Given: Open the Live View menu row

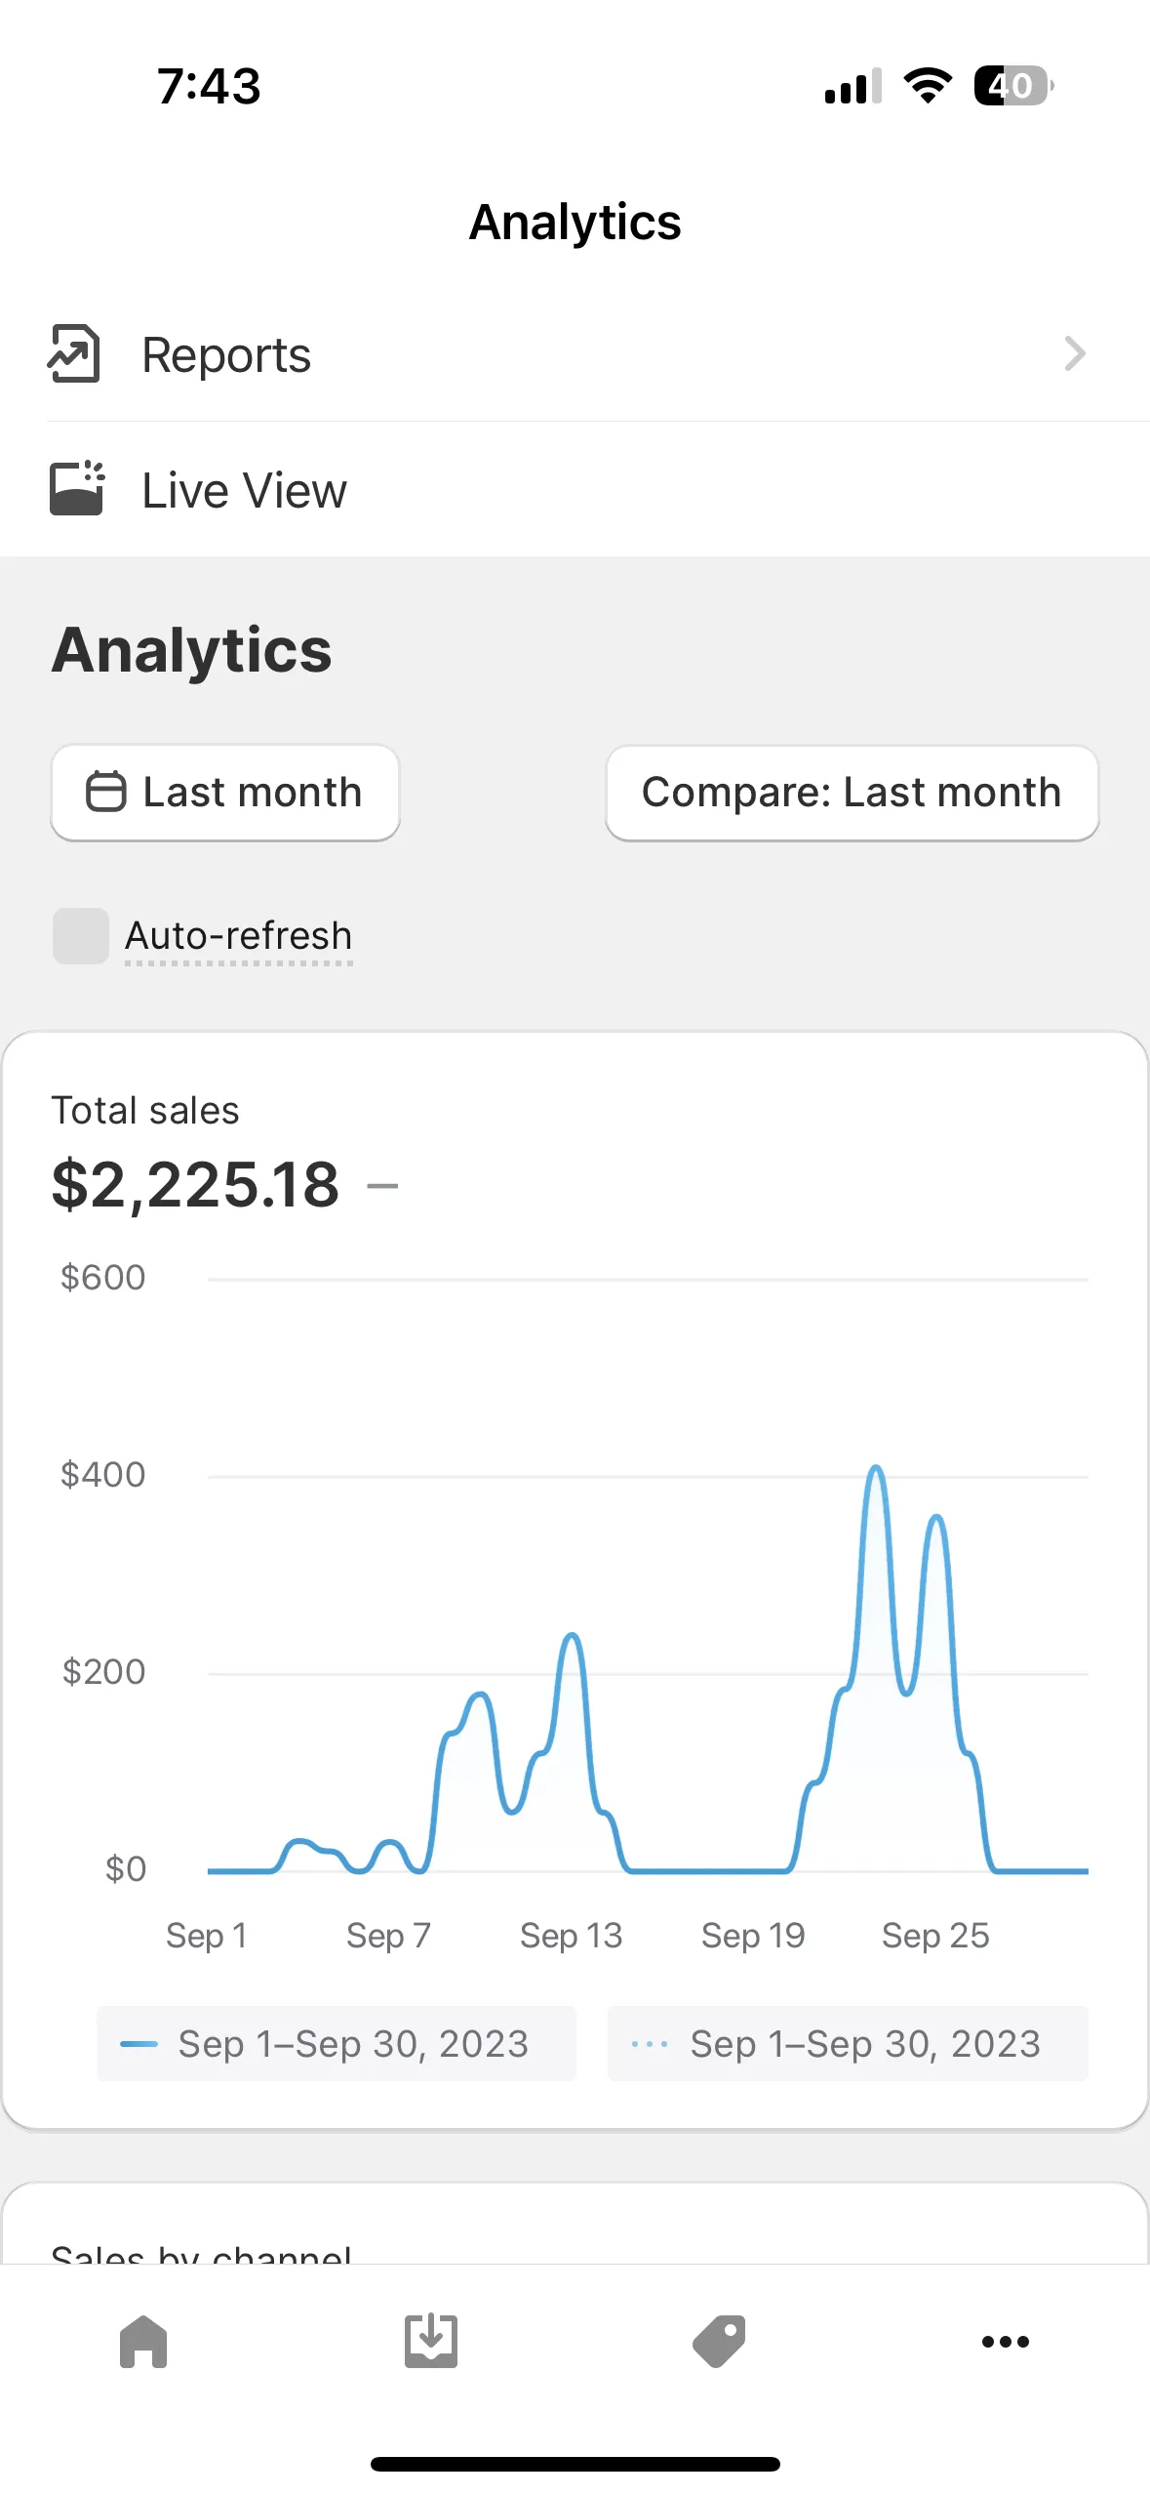Looking at the screenshot, I should (x=575, y=489).
